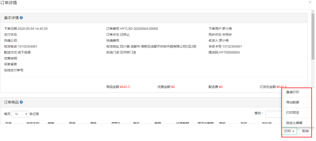Screen dimensions: 316x141
Task: Click the 买家留言 label
Action: (11, 65)
